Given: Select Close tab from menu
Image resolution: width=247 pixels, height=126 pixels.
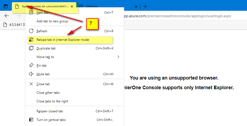Looking at the screenshot, I should 75,84.
